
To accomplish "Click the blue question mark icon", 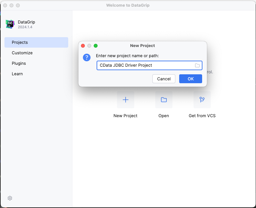I will pos(87,57).
